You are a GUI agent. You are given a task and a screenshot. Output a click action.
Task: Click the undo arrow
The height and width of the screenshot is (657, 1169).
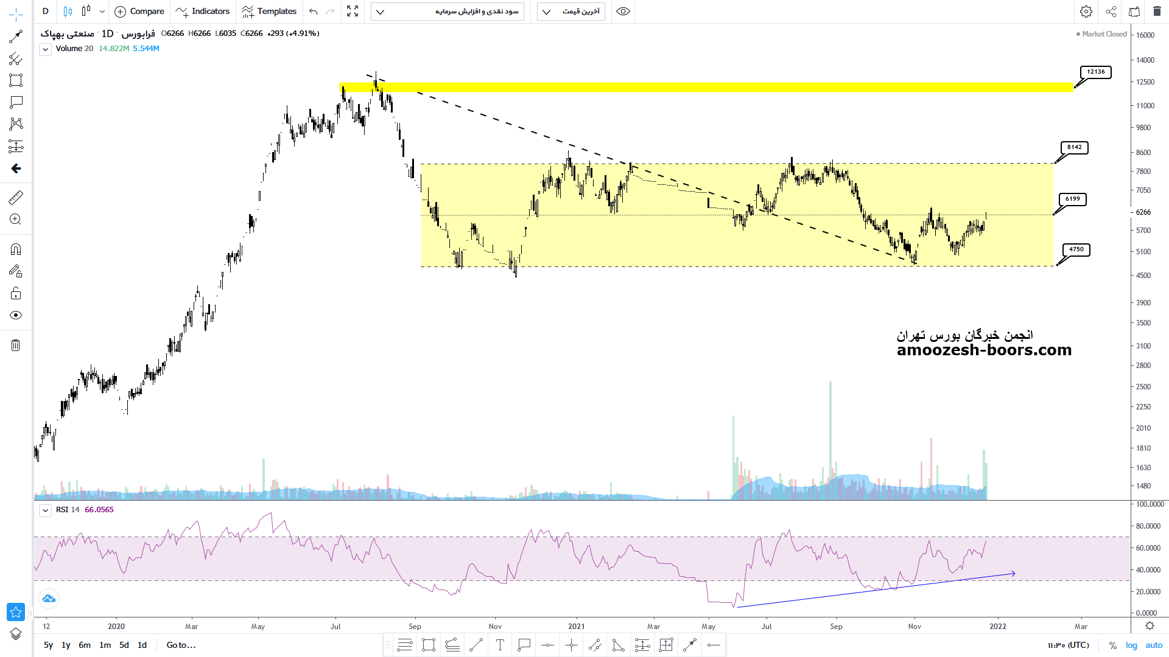point(313,12)
